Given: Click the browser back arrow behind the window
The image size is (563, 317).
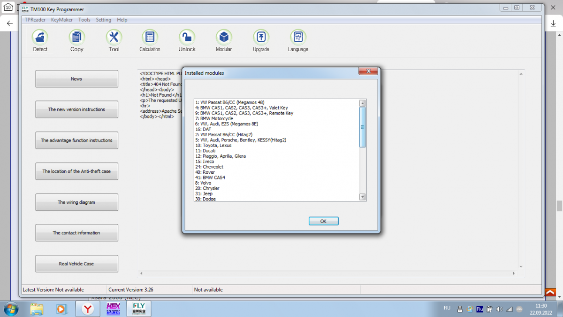Looking at the screenshot, I should (x=9, y=23).
